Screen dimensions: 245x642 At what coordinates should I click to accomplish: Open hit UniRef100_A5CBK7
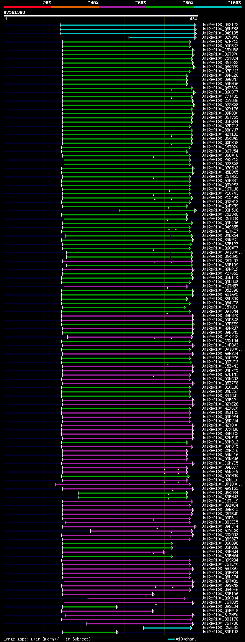click(220, 46)
